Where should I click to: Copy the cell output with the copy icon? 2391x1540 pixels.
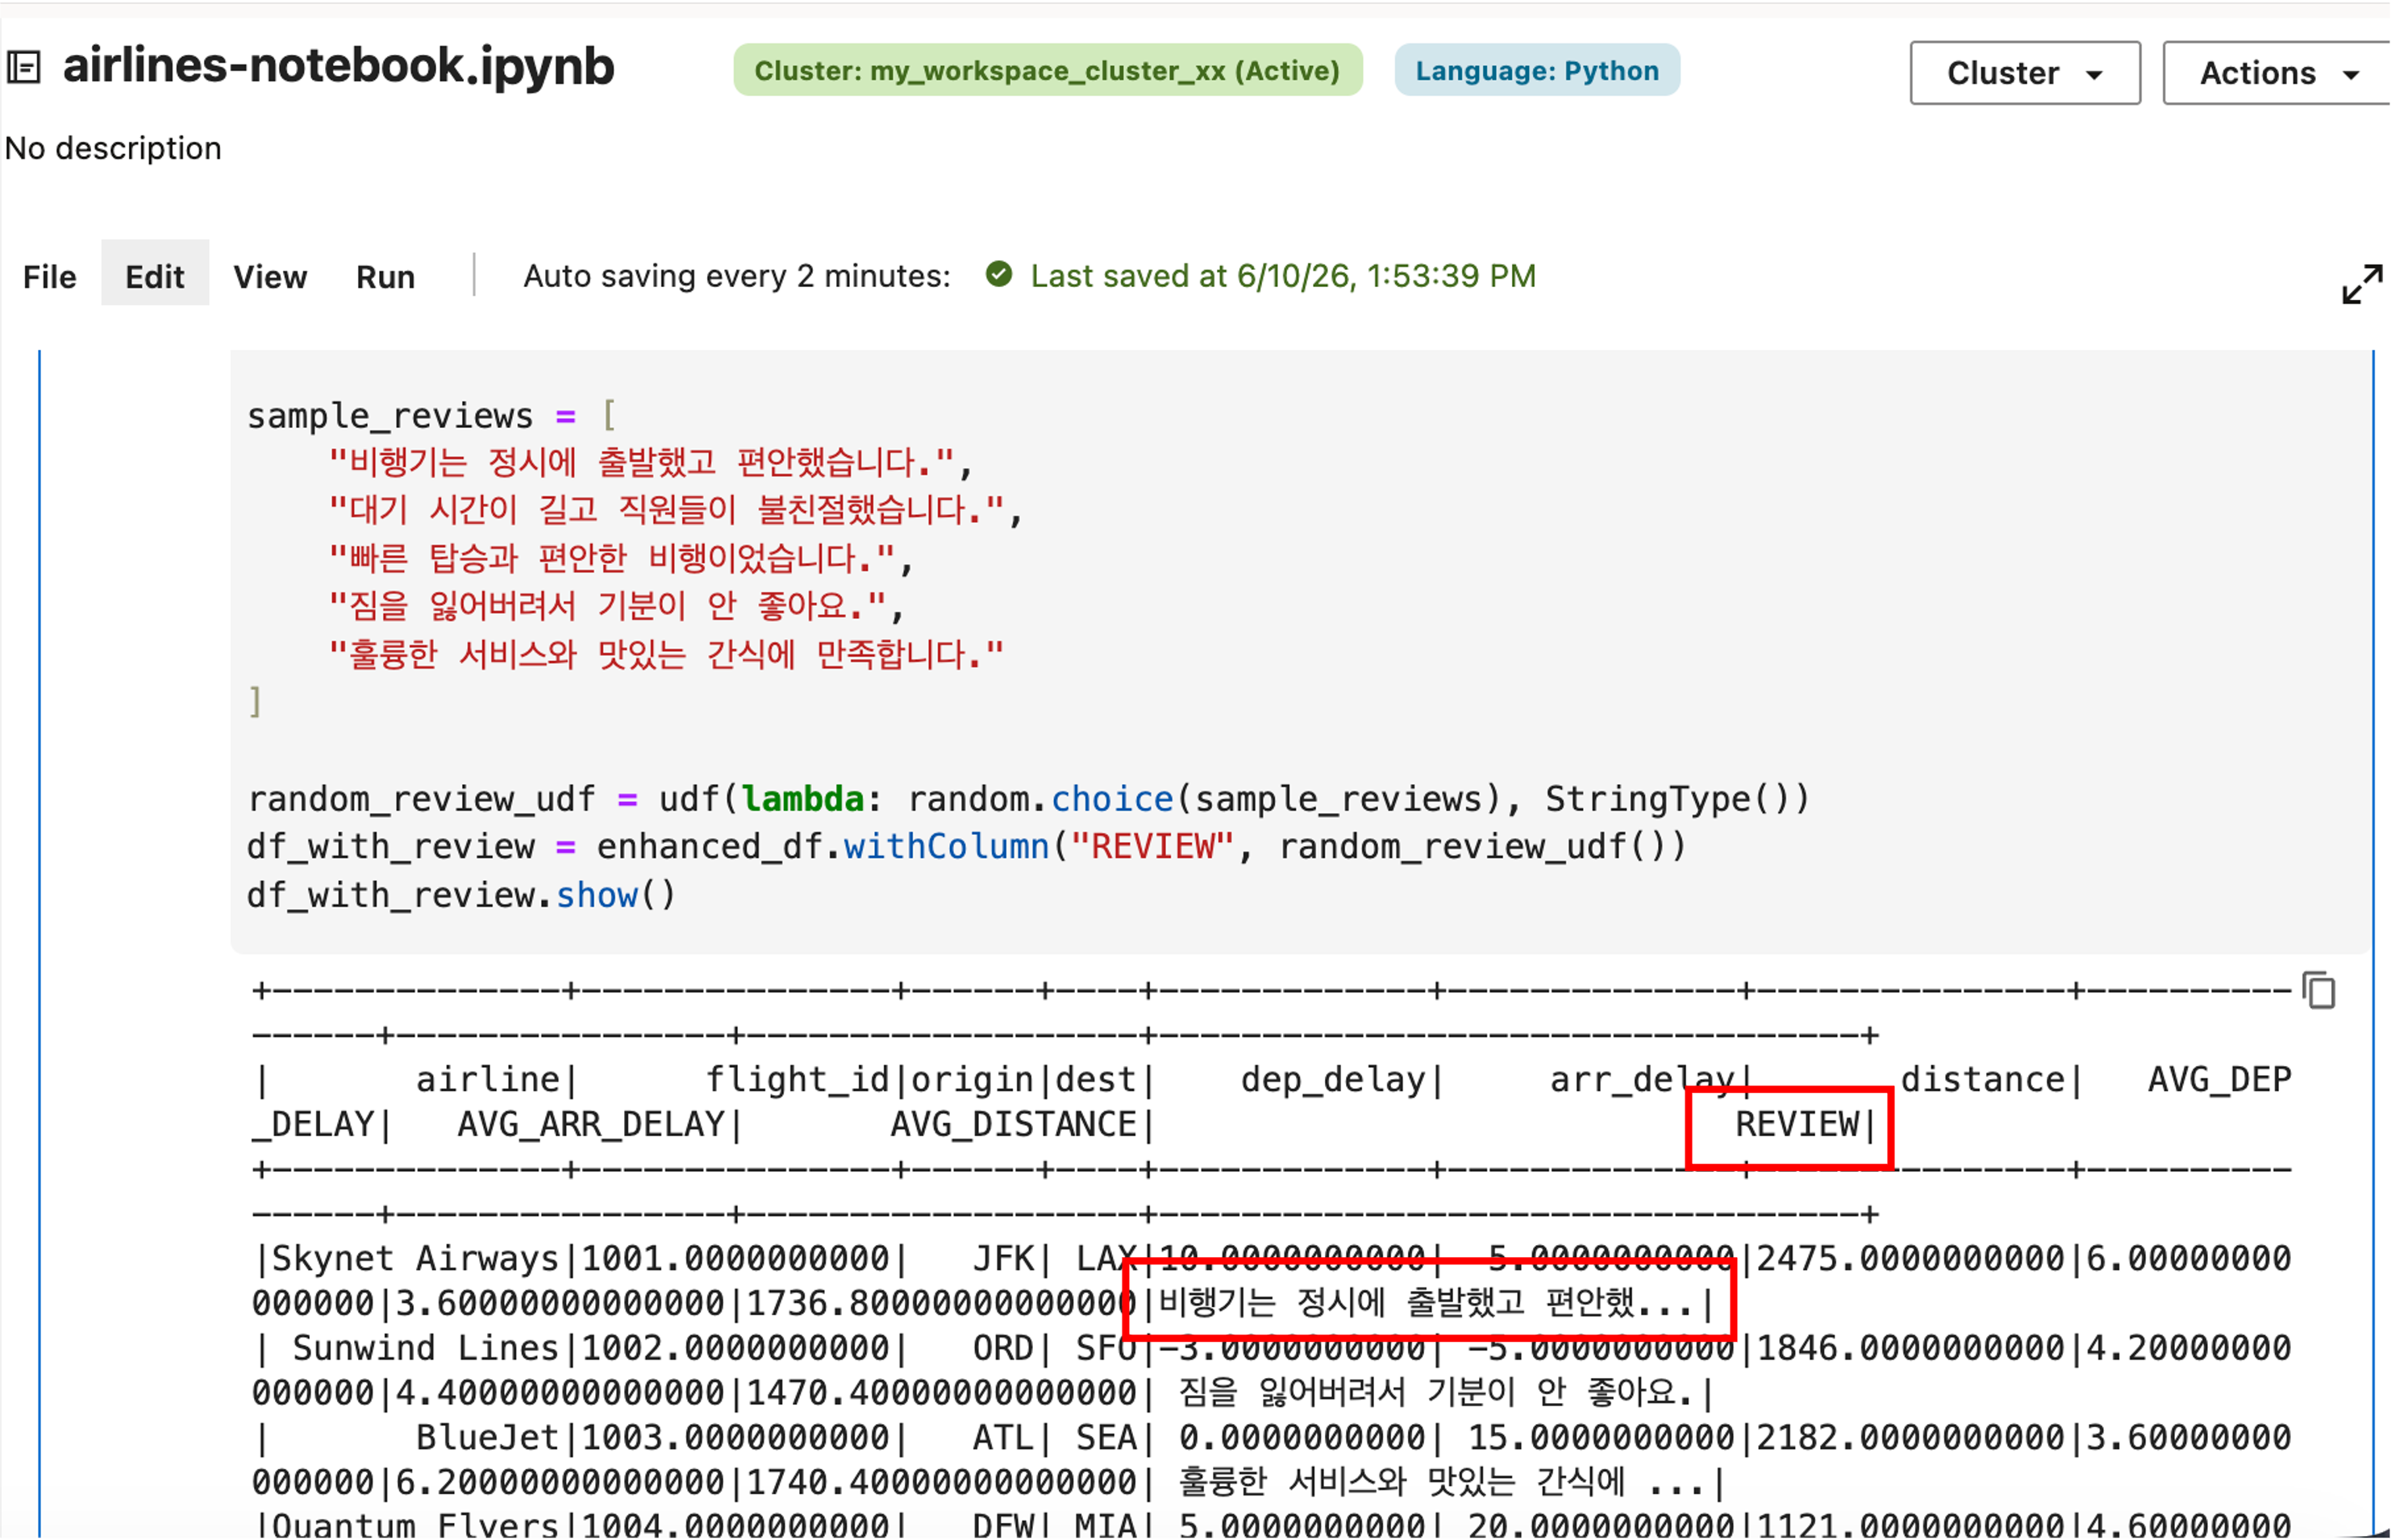coord(2318,991)
